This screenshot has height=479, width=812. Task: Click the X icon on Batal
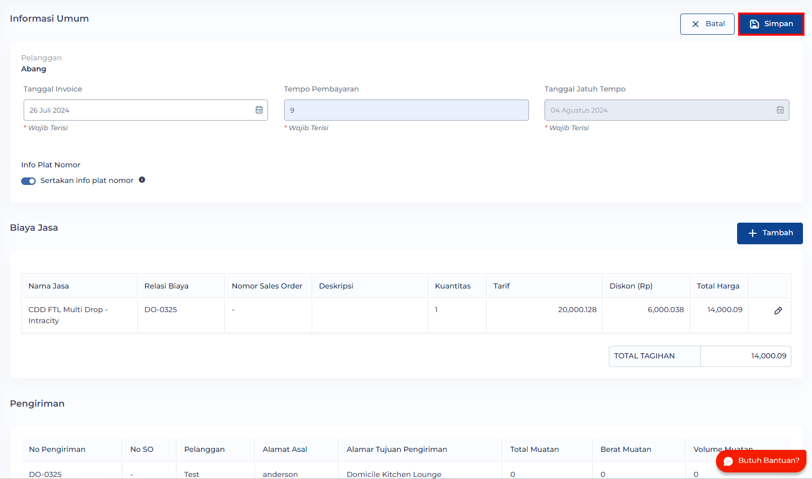tap(695, 24)
